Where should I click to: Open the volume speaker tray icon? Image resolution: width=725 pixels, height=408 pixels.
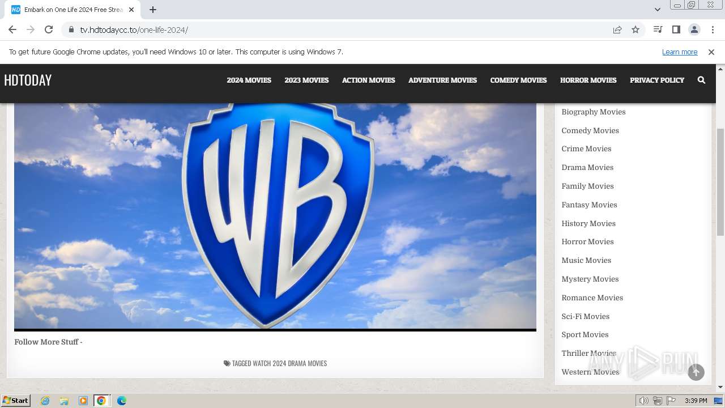pyautogui.click(x=643, y=401)
